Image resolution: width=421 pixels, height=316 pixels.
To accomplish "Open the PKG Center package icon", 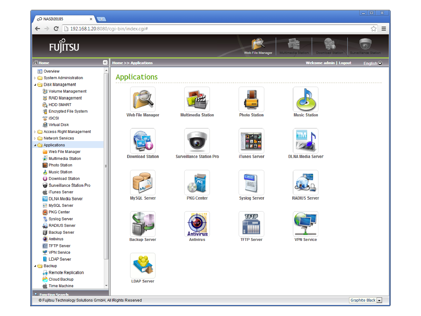I will click(x=197, y=182).
